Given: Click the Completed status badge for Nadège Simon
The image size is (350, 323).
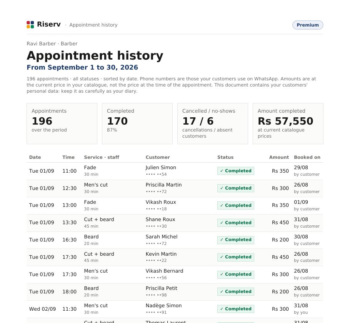Looking at the screenshot, I should point(235,309).
